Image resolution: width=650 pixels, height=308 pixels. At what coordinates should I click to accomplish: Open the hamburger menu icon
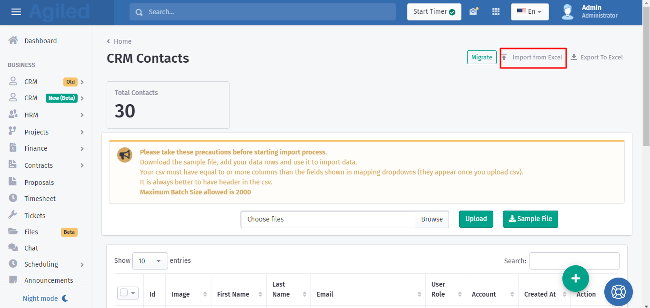click(x=16, y=12)
